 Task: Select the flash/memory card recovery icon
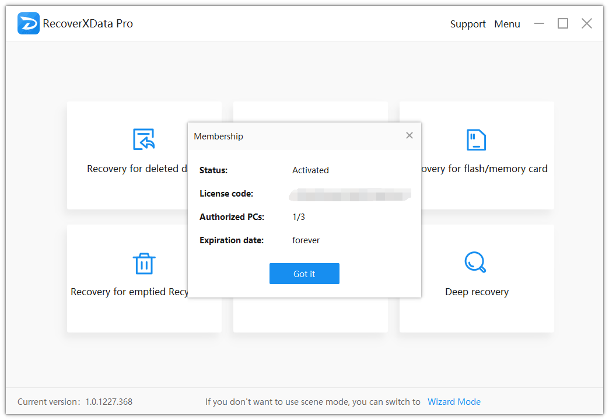[476, 139]
